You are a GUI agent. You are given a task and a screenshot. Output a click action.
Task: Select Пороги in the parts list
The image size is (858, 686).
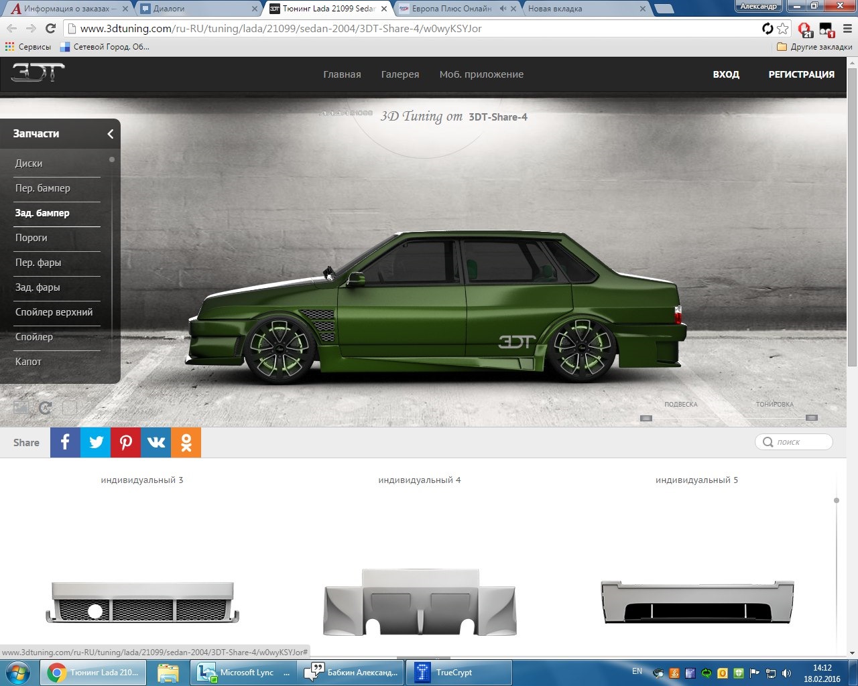(x=32, y=238)
